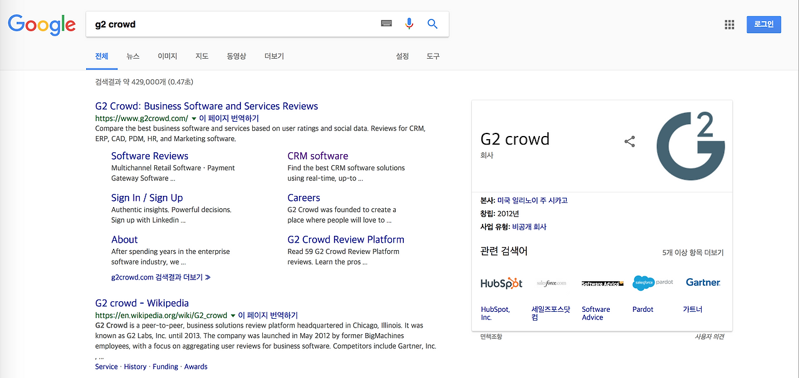Open the 더보기 search tab menu
This screenshot has width=799, height=378.
tap(274, 56)
